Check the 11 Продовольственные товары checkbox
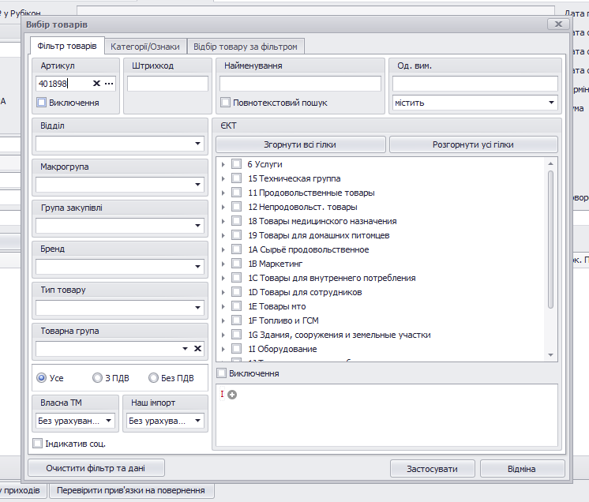589x502 pixels. (x=236, y=193)
